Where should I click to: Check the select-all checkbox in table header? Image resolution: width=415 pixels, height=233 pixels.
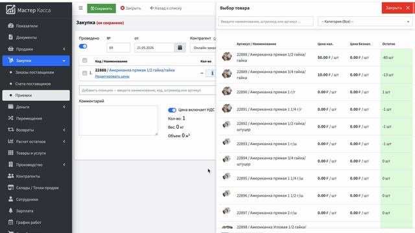85,60
